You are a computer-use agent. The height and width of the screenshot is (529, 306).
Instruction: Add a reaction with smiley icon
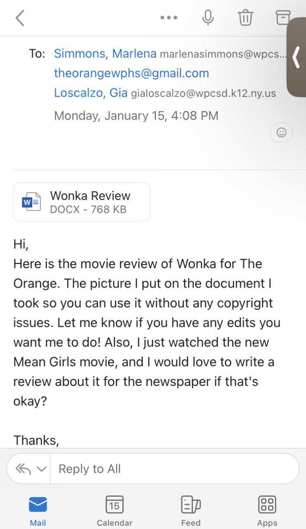point(281,133)
